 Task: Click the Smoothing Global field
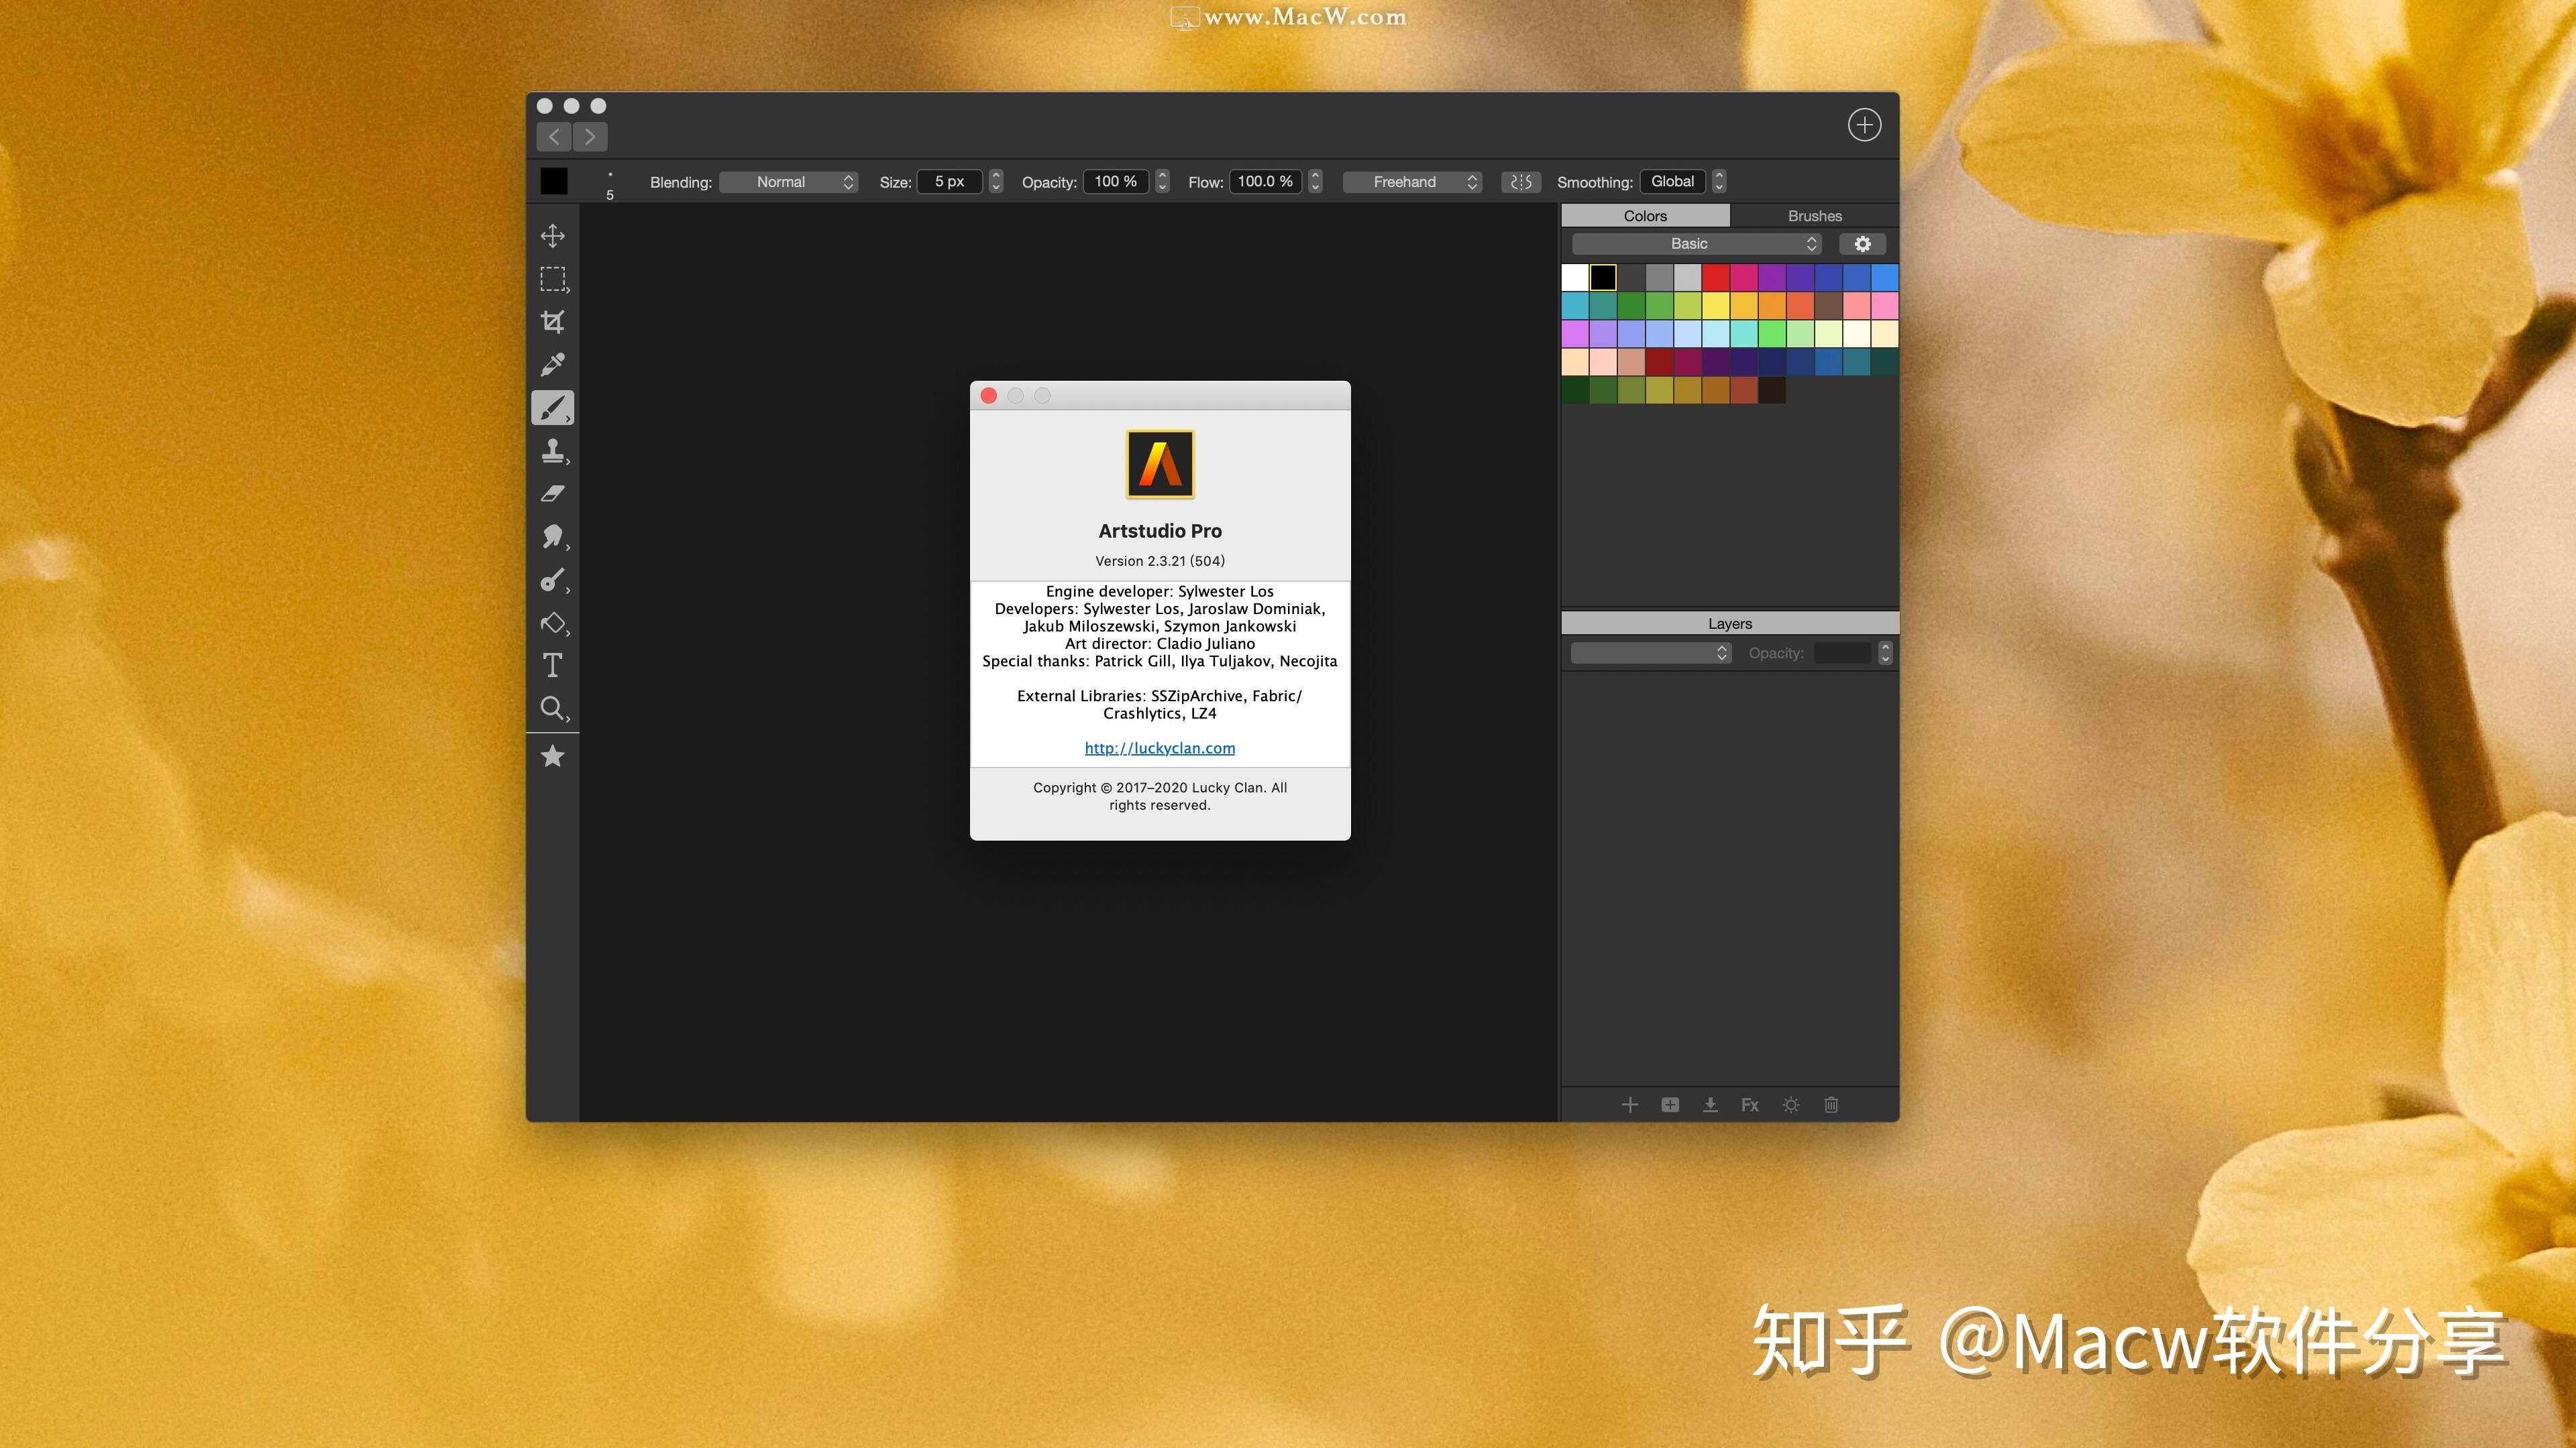tap(1673, 182)
